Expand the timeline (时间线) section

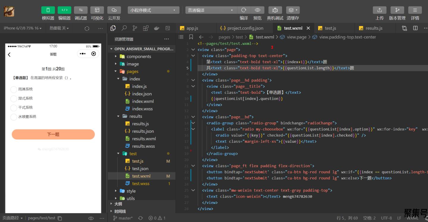point(141,211)
